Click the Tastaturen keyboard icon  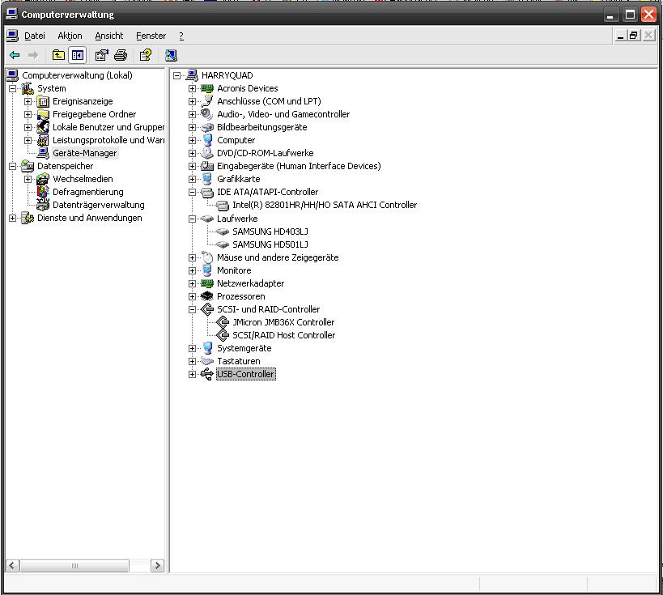point(207,361)
